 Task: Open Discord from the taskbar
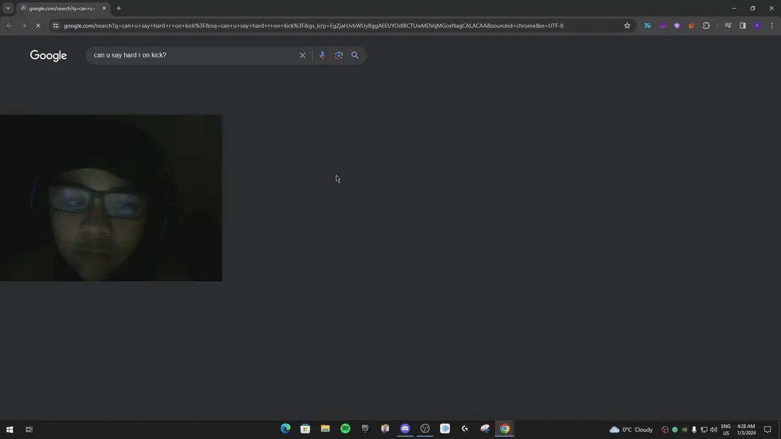pyautogui.click(x=405, y=429)
